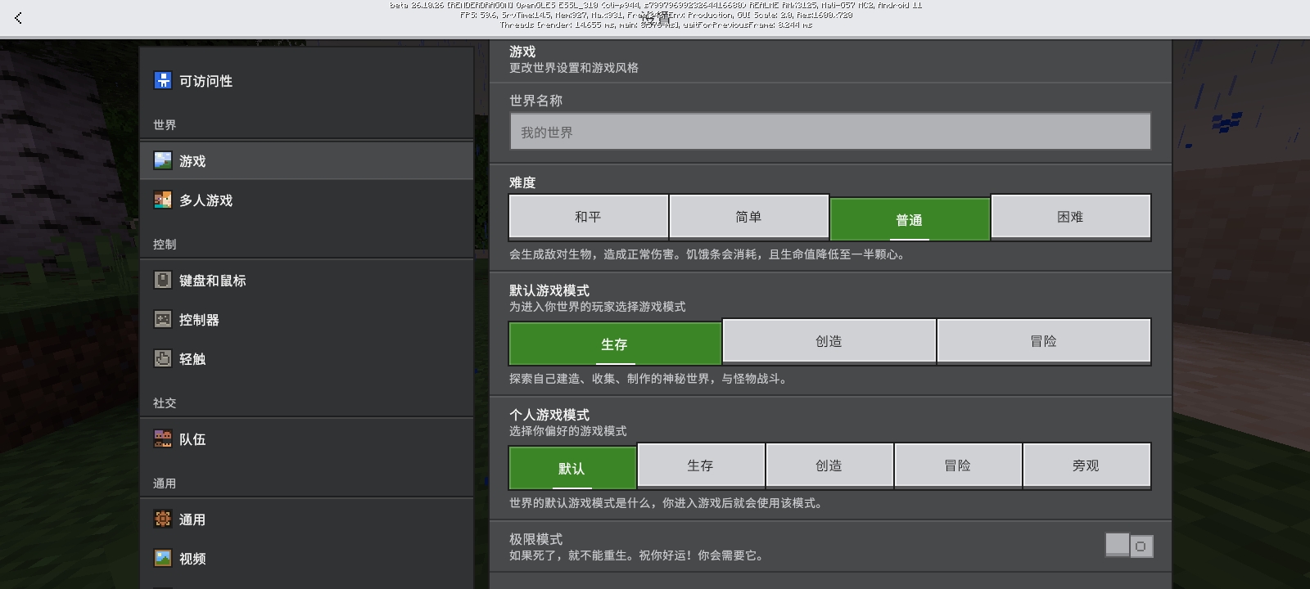1310x589 pixels.
Task: Select 普通 difficulty option
Action: coord(910,219)
